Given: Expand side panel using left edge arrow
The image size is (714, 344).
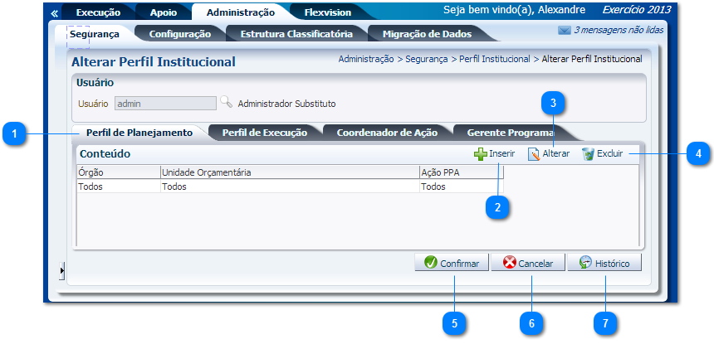Looking at the screenshot, I should pos(62,269).
